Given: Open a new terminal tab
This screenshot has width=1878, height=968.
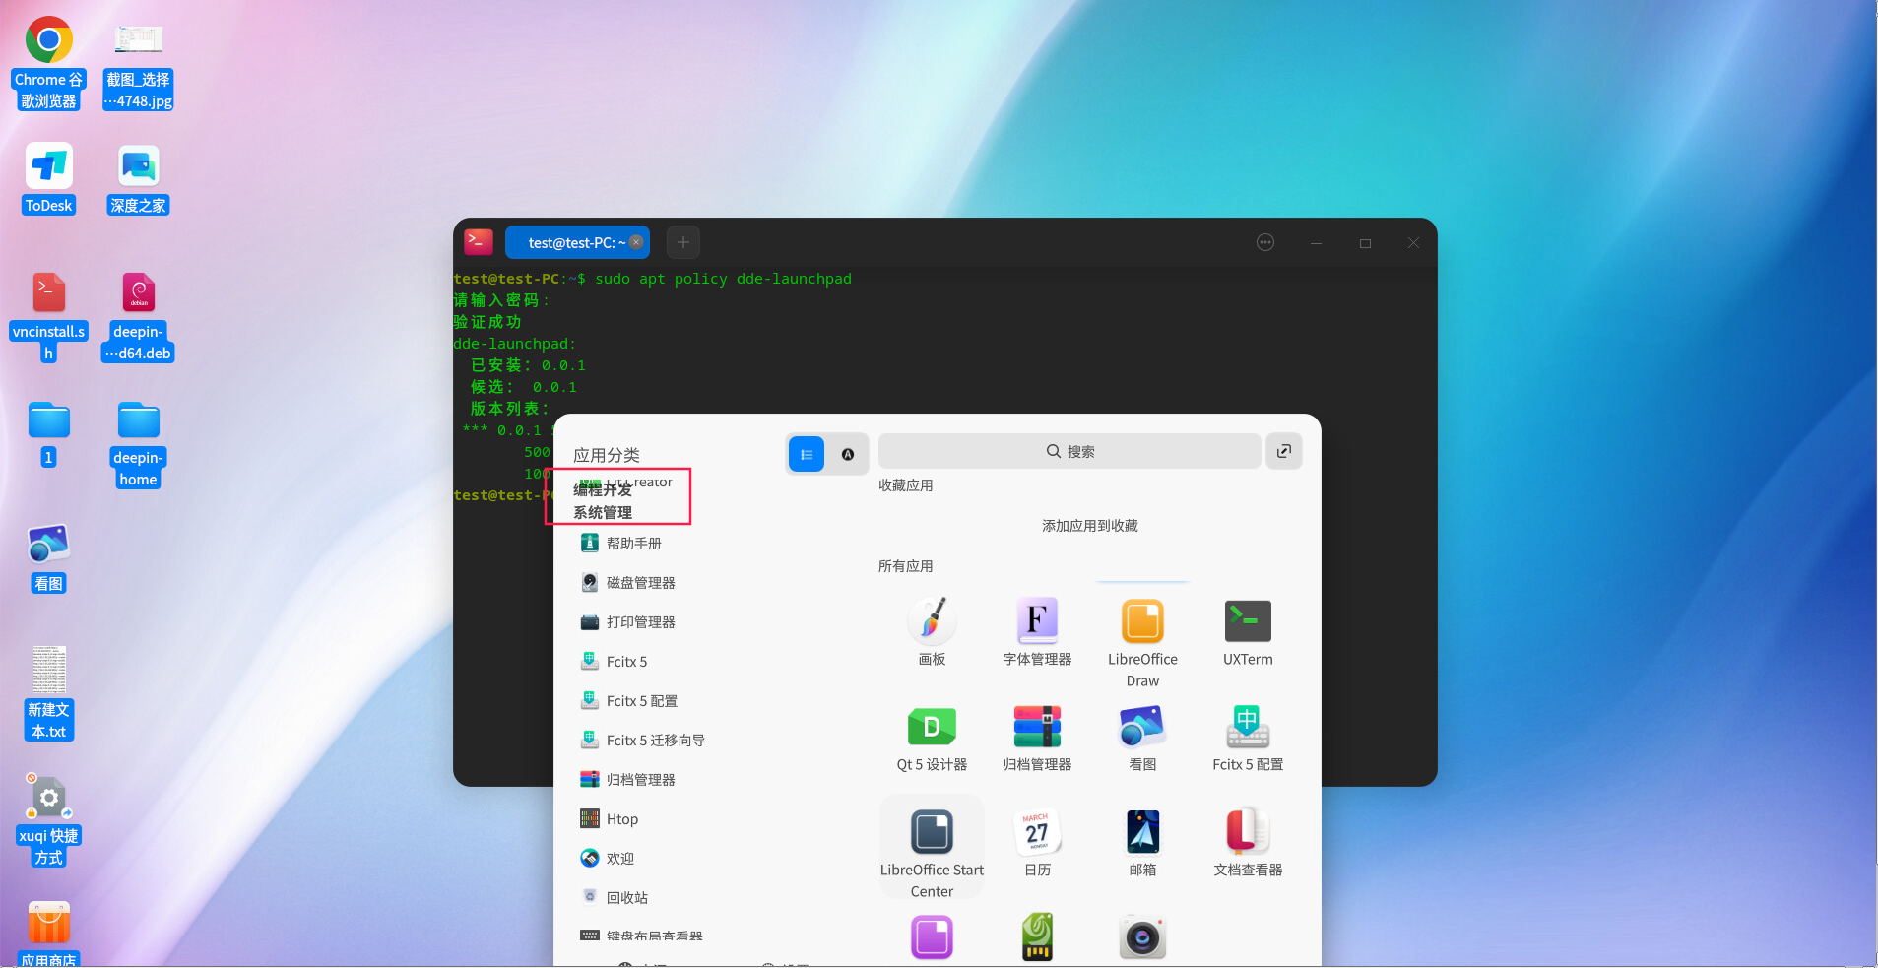Looking at the screenshot, I should pyautogui.click(x=682, y=242).
